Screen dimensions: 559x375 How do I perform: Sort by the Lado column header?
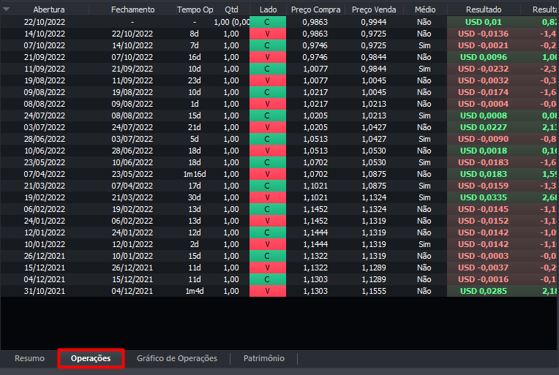pyautogui.click(x=268, y=10)
